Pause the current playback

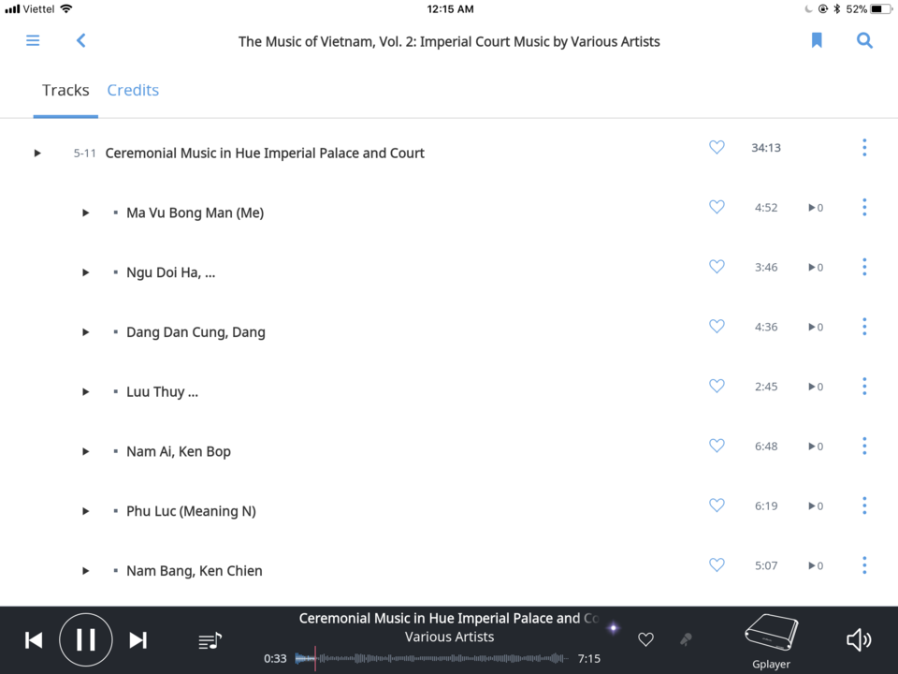coord(86,639)
